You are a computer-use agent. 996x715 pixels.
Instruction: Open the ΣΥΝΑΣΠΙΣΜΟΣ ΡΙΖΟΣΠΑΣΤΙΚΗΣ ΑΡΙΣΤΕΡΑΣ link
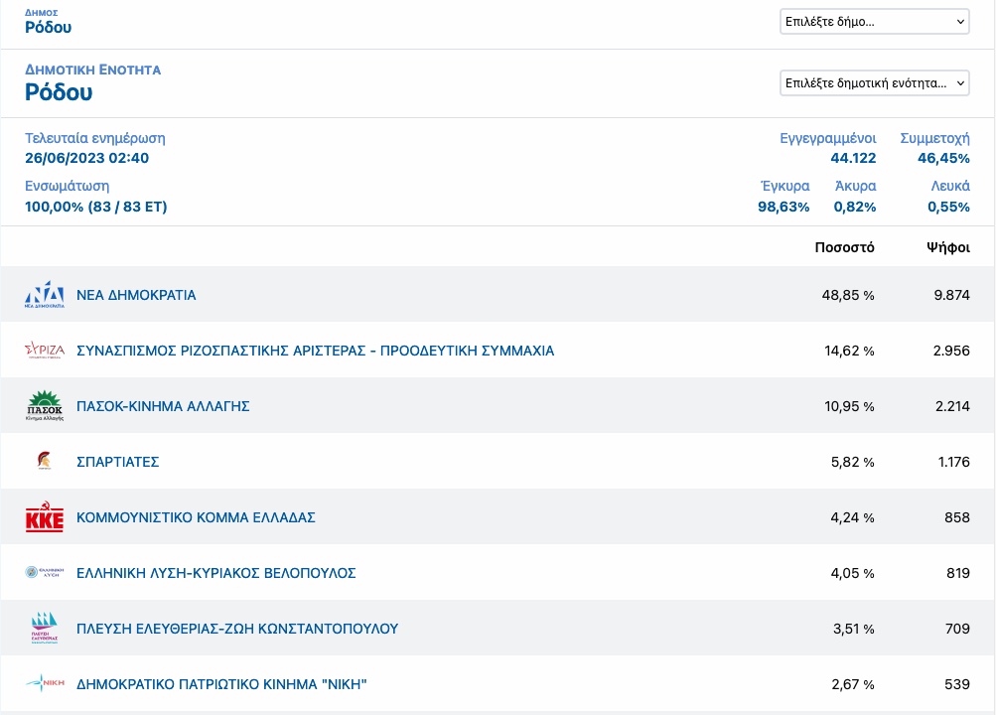click(x=315, y=351)
